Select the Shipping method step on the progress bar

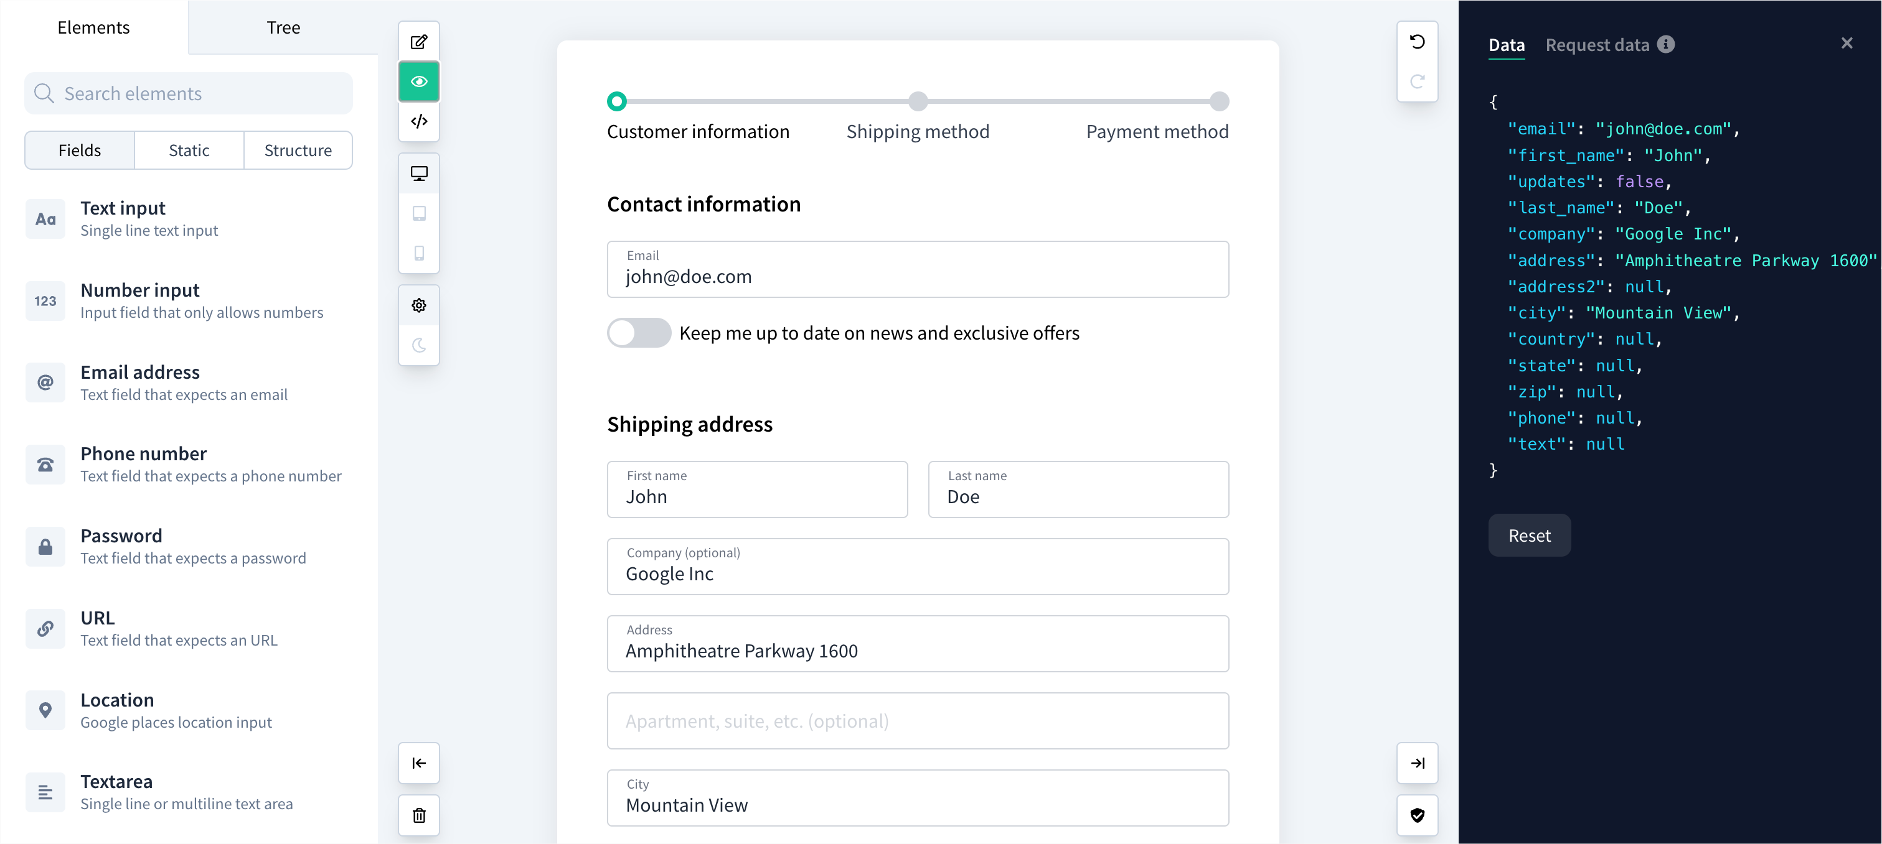918,101
